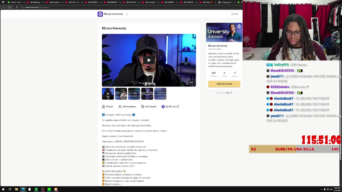
Task: Click the taskbar icon beside the Start button
Action: point(10,189)
